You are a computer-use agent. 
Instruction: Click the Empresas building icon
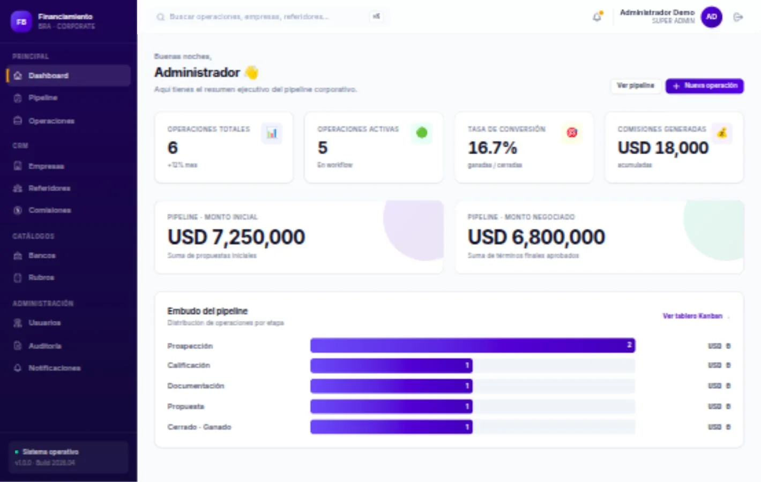pos(18,166)
